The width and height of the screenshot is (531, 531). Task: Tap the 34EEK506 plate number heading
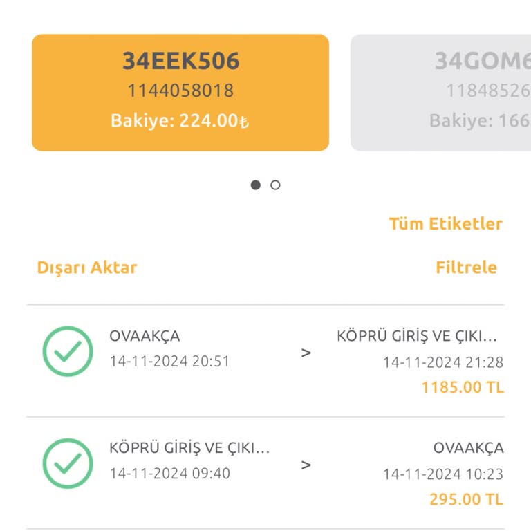180,62
